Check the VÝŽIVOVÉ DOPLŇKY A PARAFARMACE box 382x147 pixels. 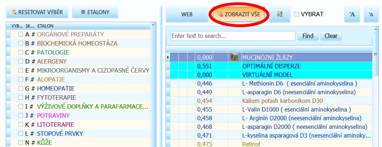click(21, 106)
